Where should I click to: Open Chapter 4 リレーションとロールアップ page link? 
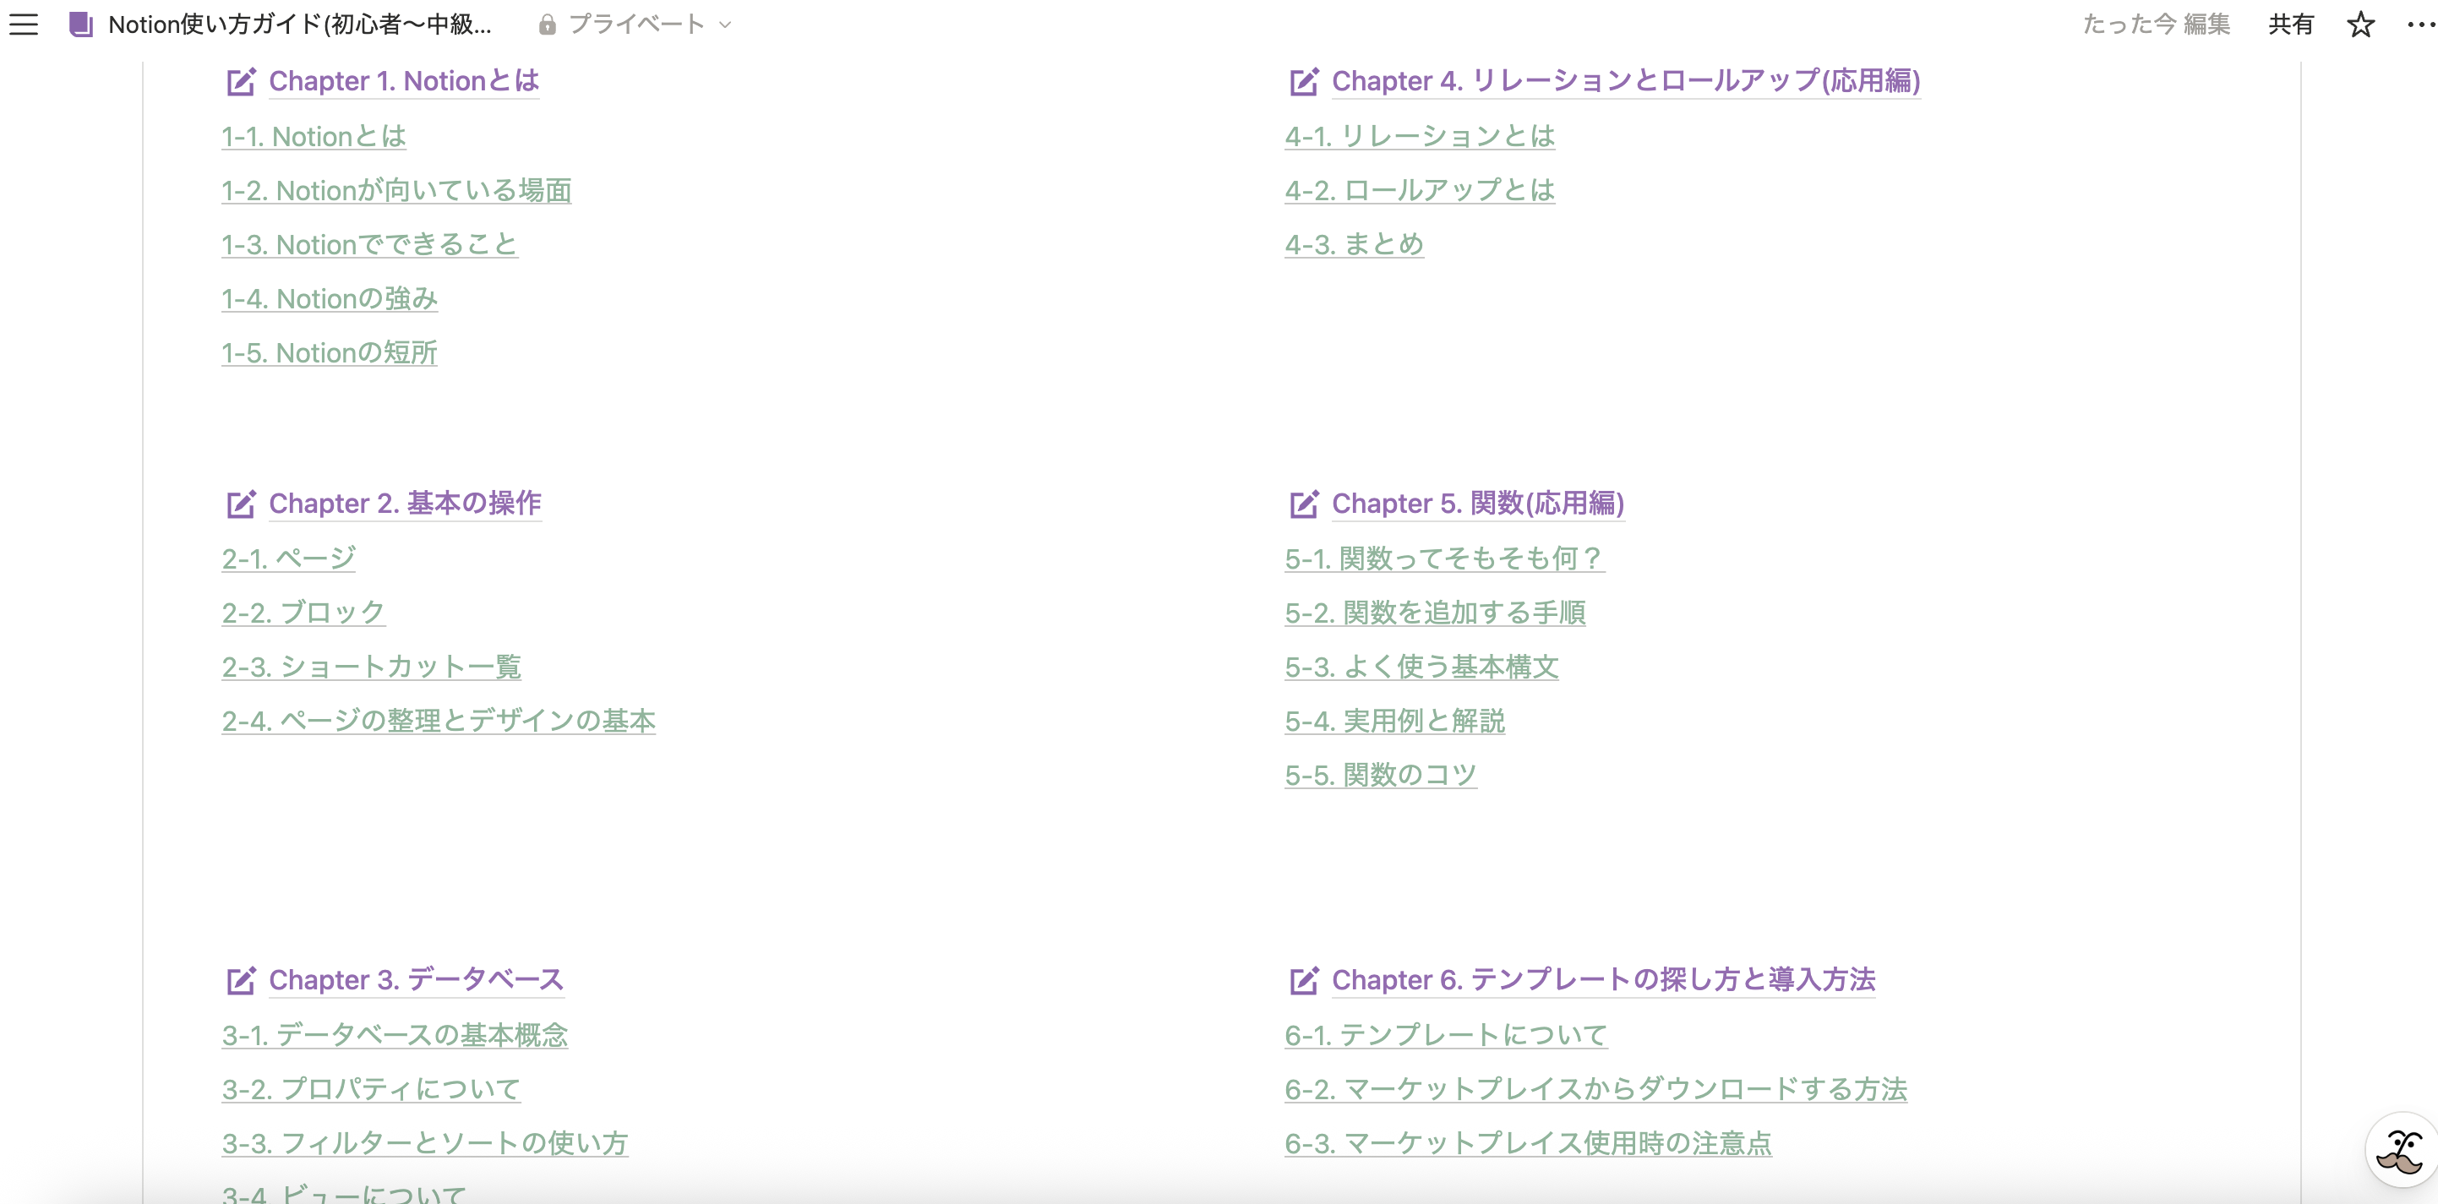click(1625, 81)
